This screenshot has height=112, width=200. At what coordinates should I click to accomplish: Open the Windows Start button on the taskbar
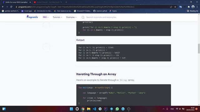tap(72, 109)
